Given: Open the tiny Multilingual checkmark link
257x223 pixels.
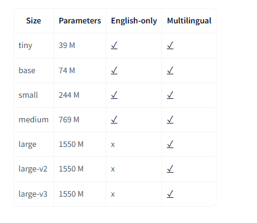Looking at the screenshot, I should tap(170, 45).
